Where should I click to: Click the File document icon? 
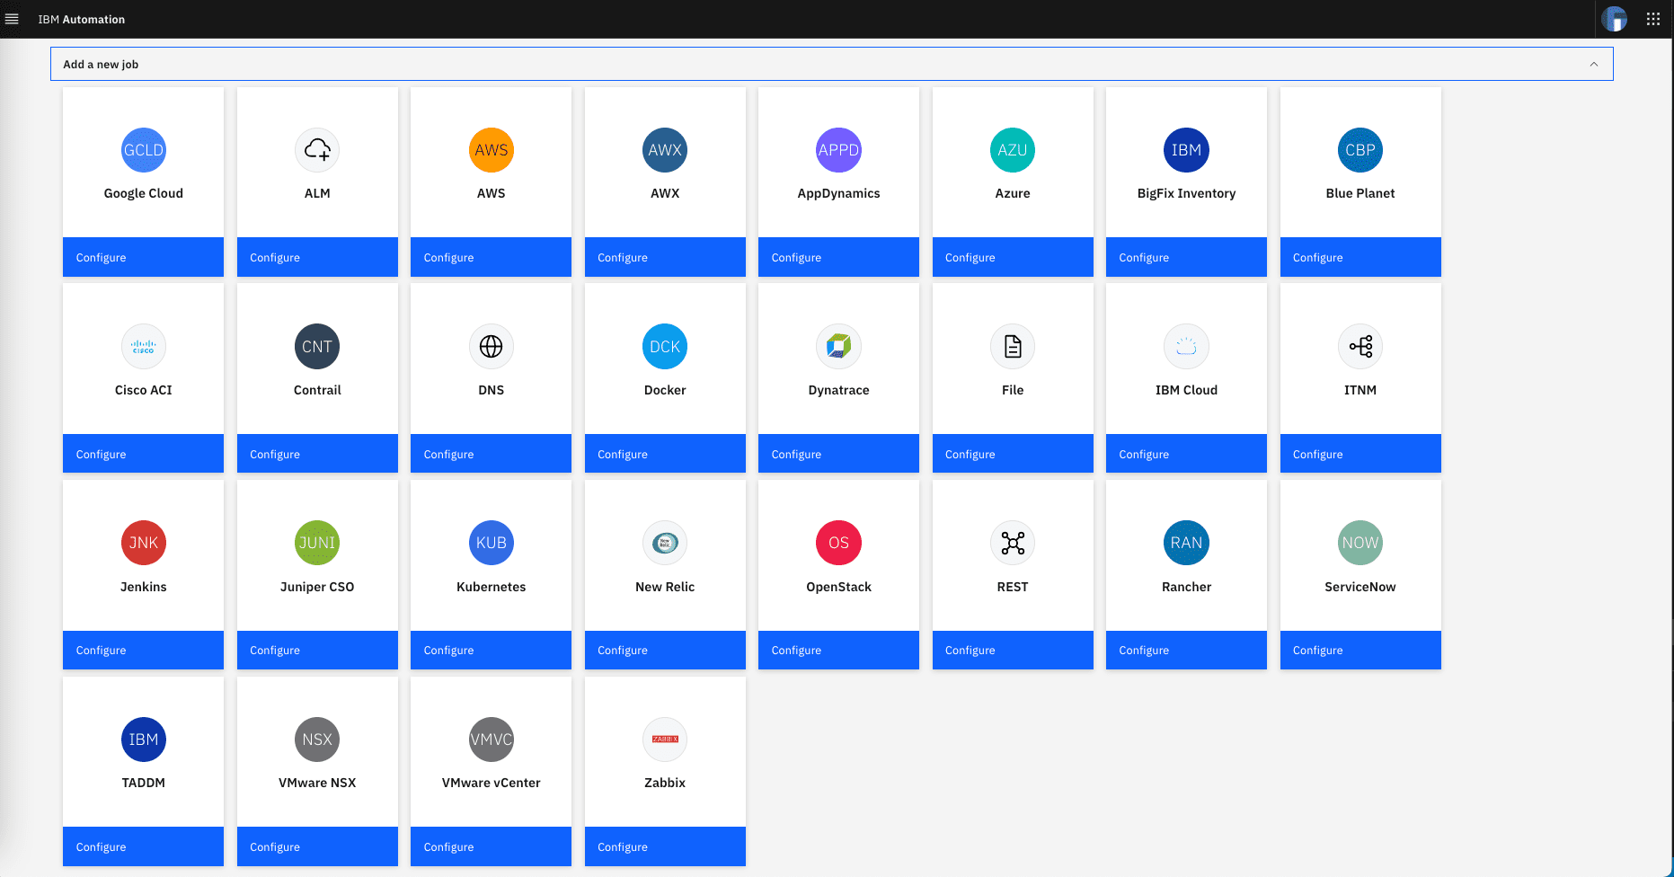coord(1013,347)
